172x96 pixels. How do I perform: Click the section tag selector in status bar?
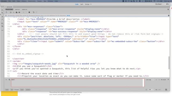28,90
